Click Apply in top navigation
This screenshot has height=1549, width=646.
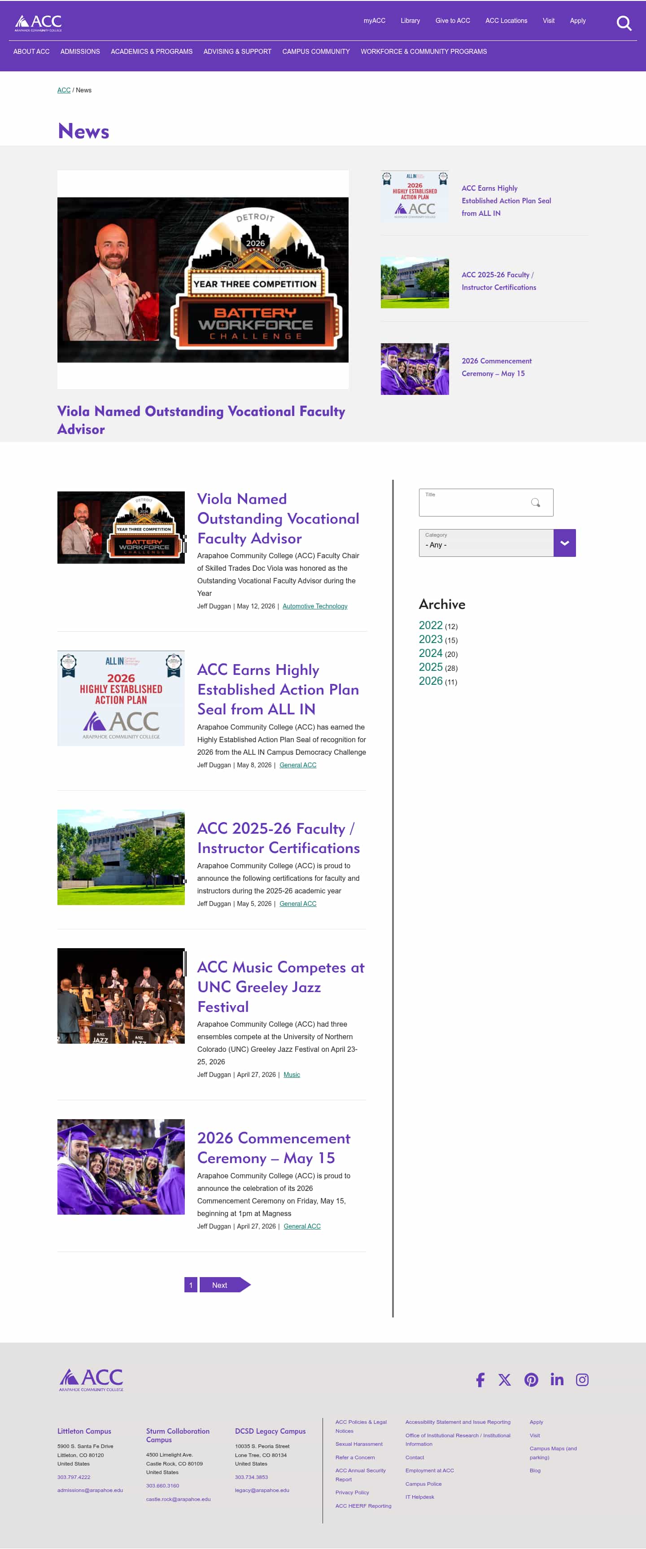[577, 21]
